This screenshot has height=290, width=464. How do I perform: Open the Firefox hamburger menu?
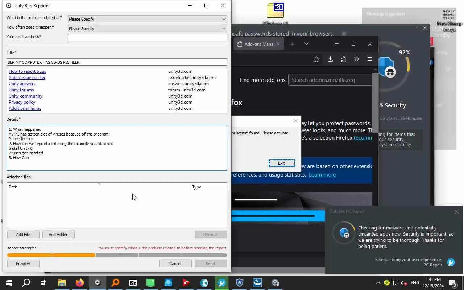click(x=370, y=59)
